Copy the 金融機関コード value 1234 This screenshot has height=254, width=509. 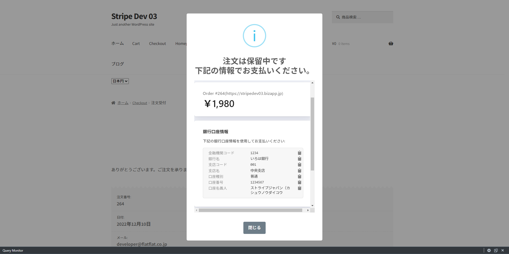[x=299, y=153]
